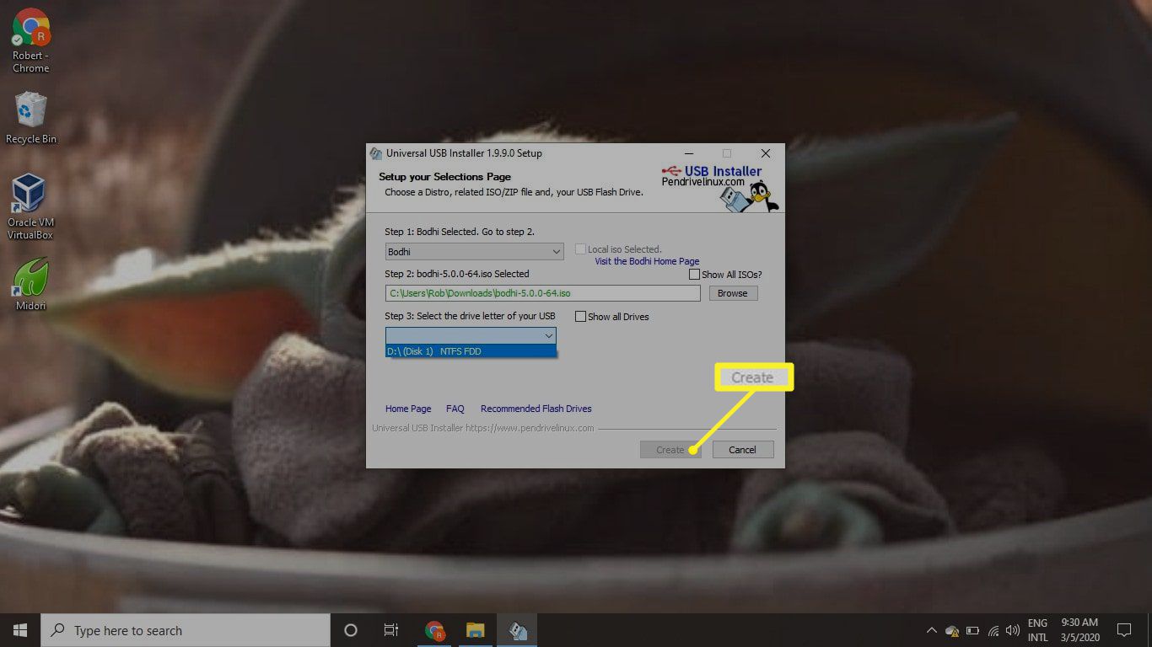Open the Recommended Flash Drives link
1152x647 pixels.
tap(536, 409)
